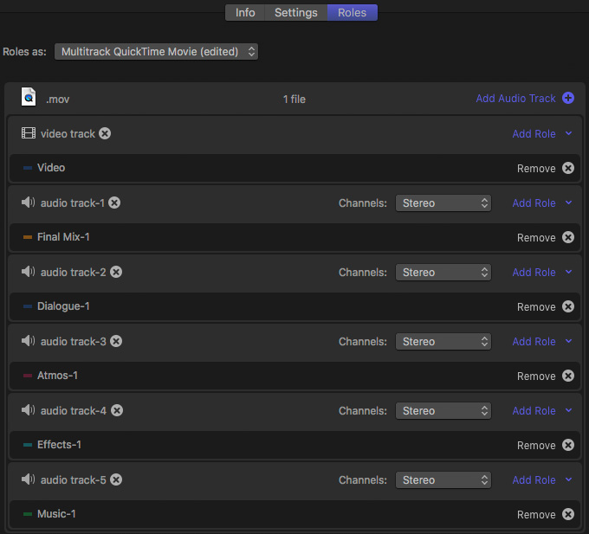Viewport: 589px width, 534px height.
Task: Switch to the Settings tab
Action: tap(296, 12)
